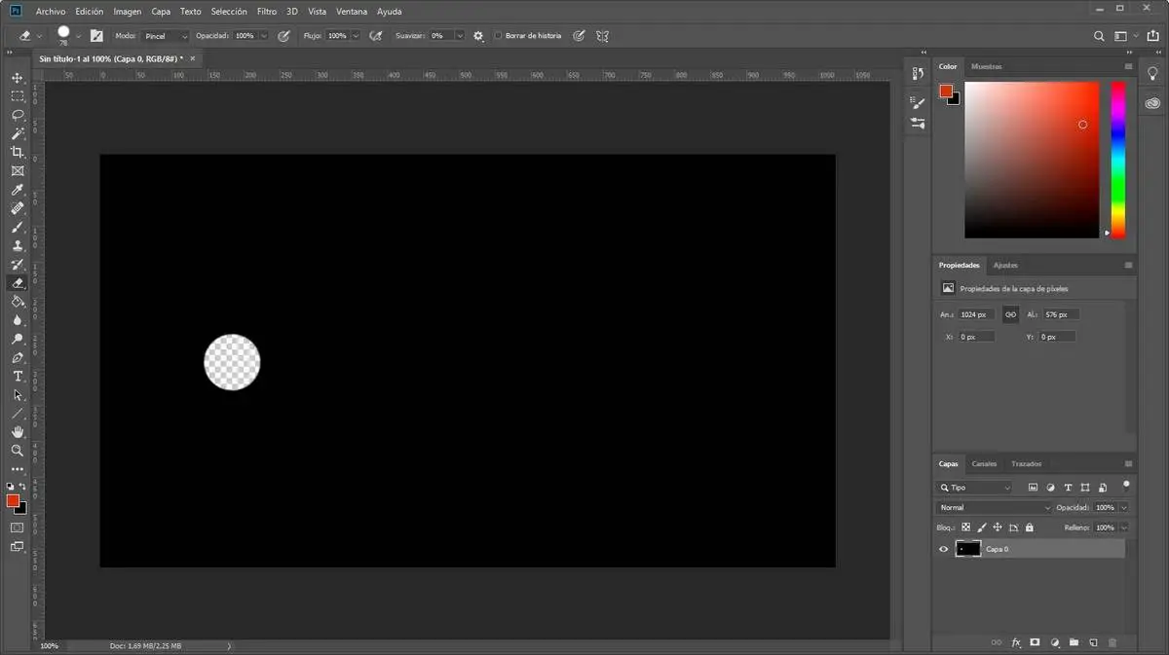This screenshot has width=1169, height=655.
Task: Select the Eraser tool in toolbar
Action: coord(17,283)
